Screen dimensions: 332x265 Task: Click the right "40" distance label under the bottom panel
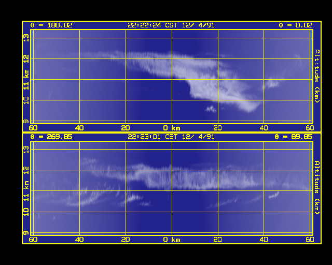coord(264,240)
